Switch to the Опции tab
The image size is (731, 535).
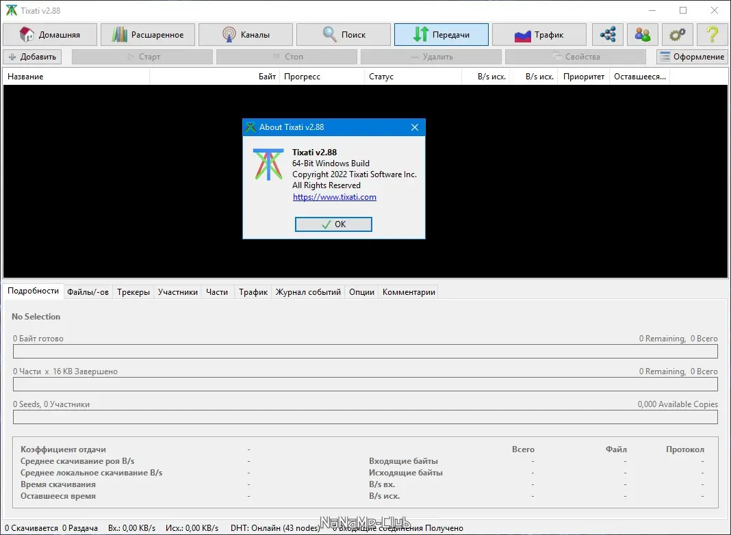[362, 292]
